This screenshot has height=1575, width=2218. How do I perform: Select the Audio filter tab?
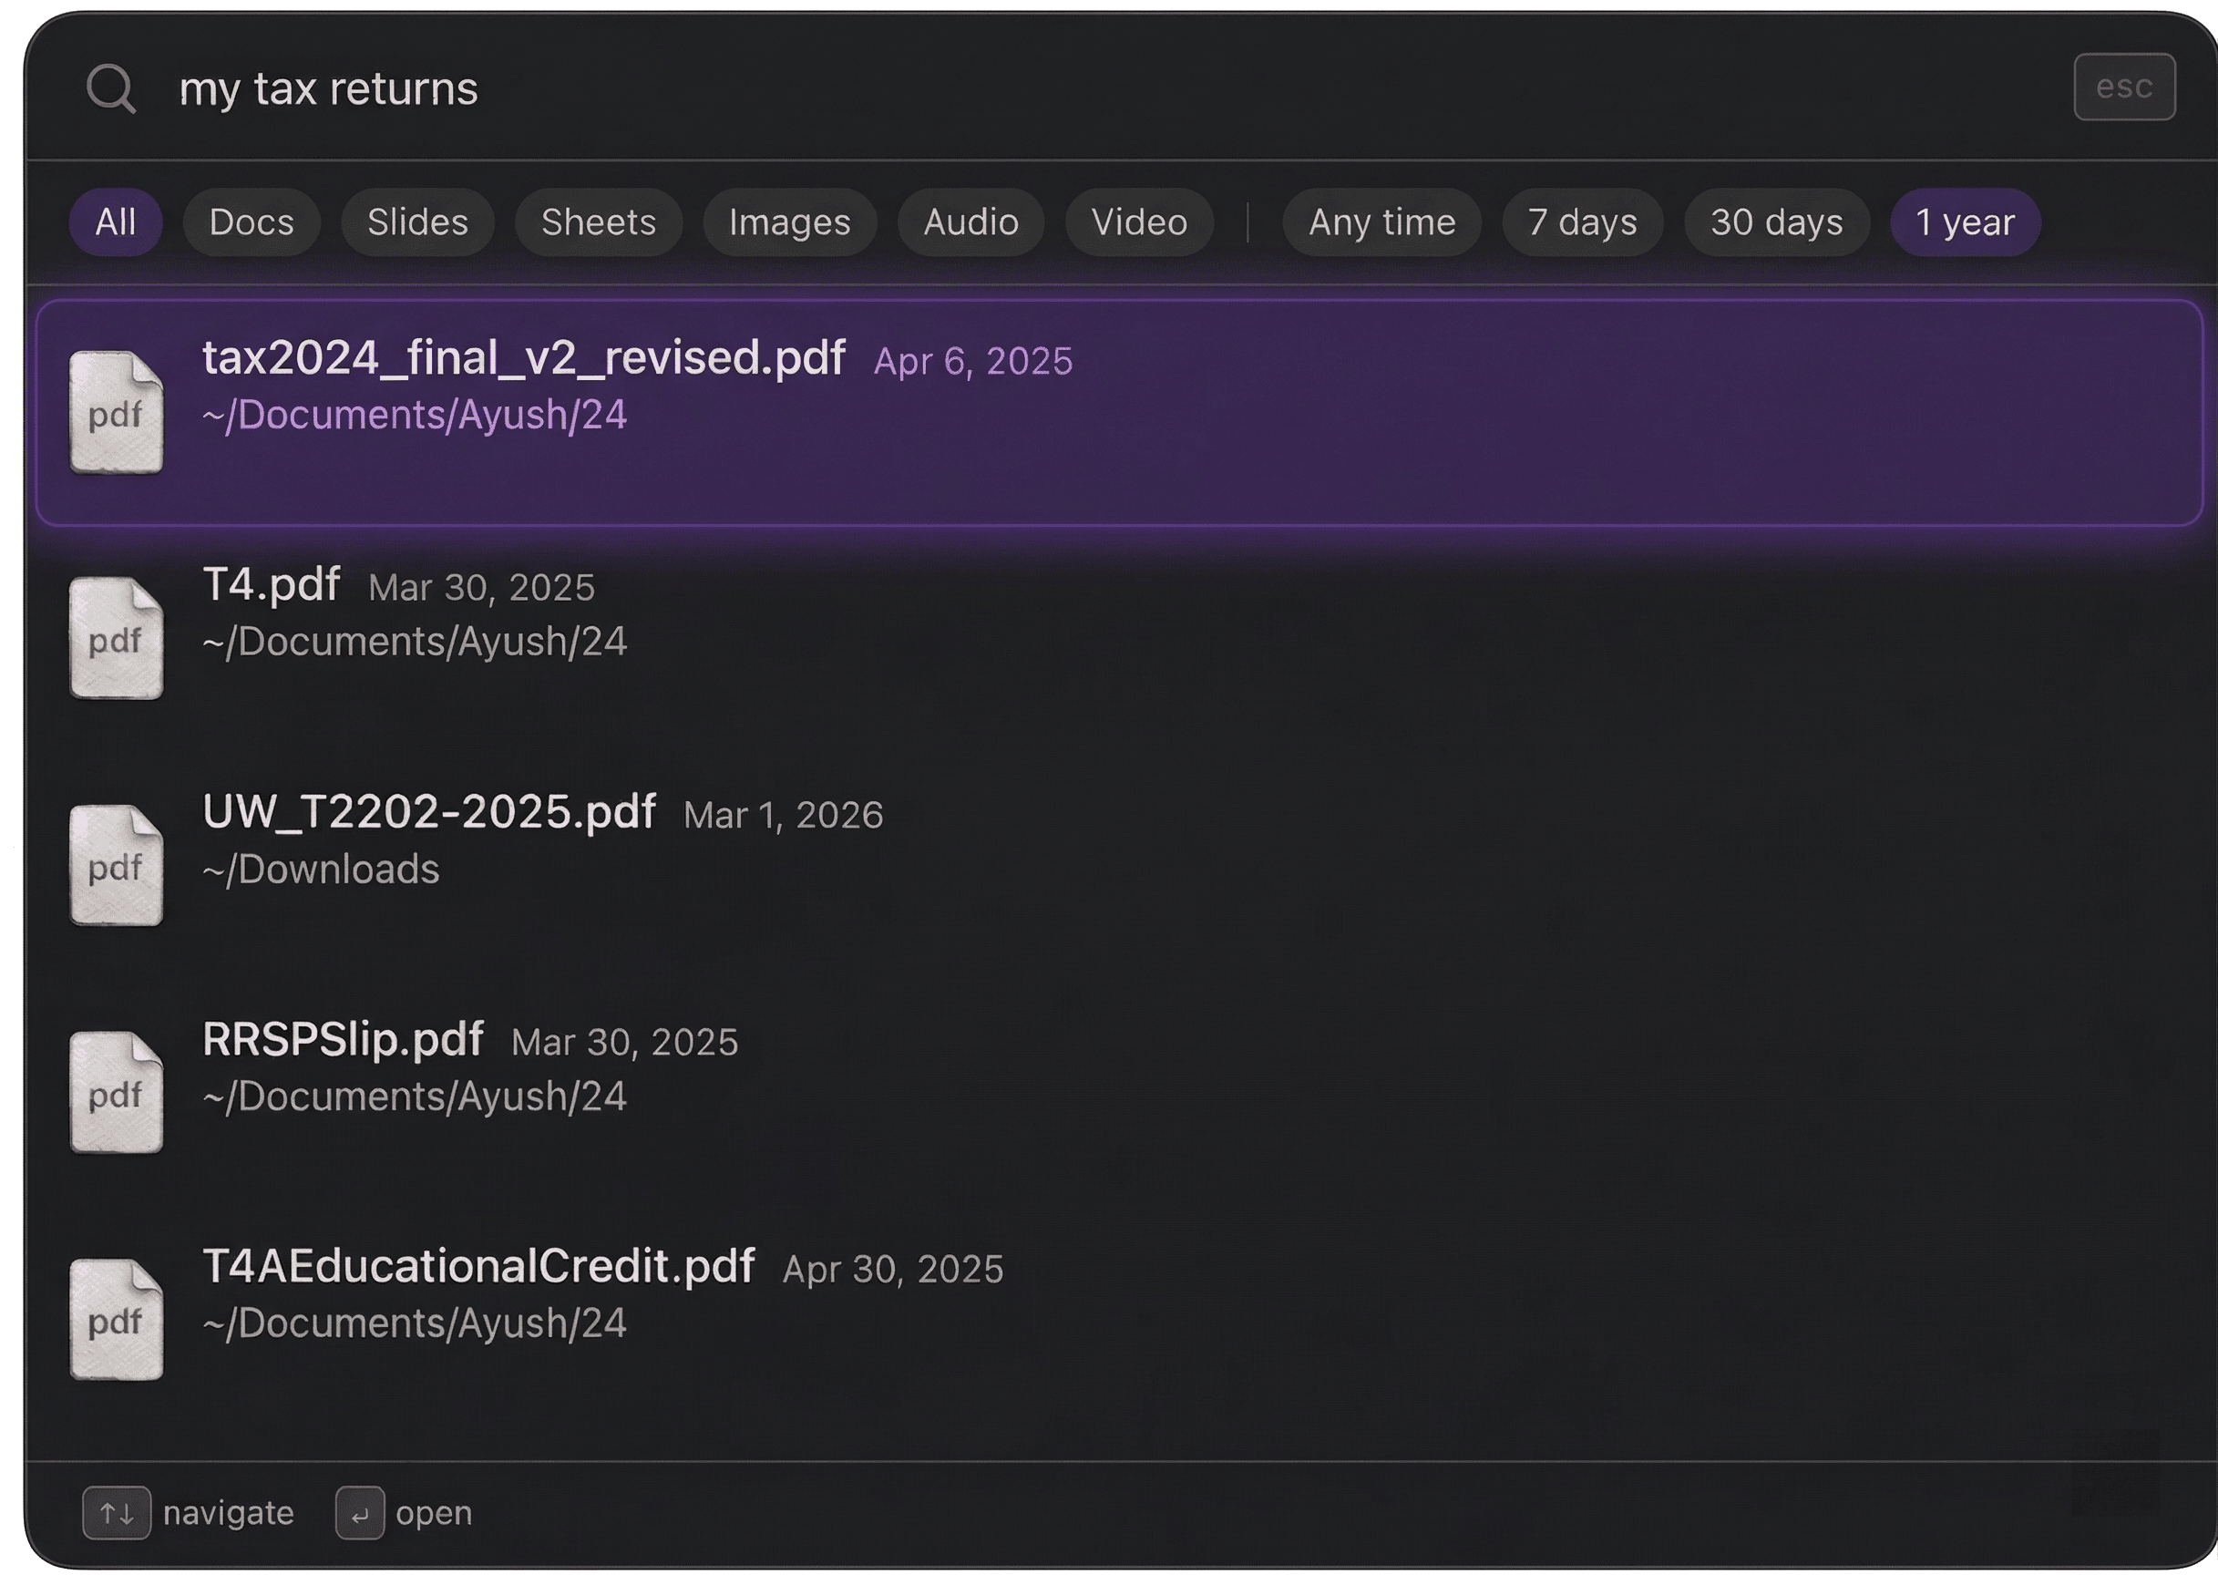(x=970, y=222)
